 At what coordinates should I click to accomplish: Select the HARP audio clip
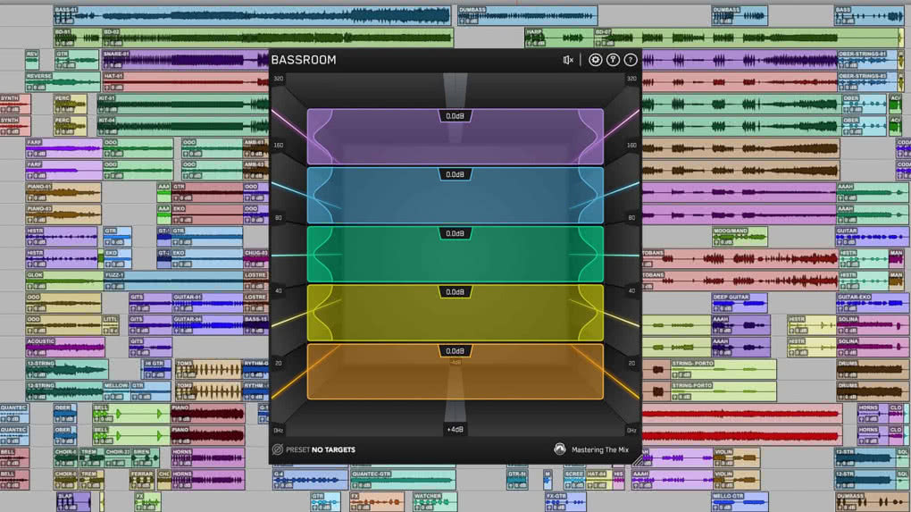click(x=559, y=38)
